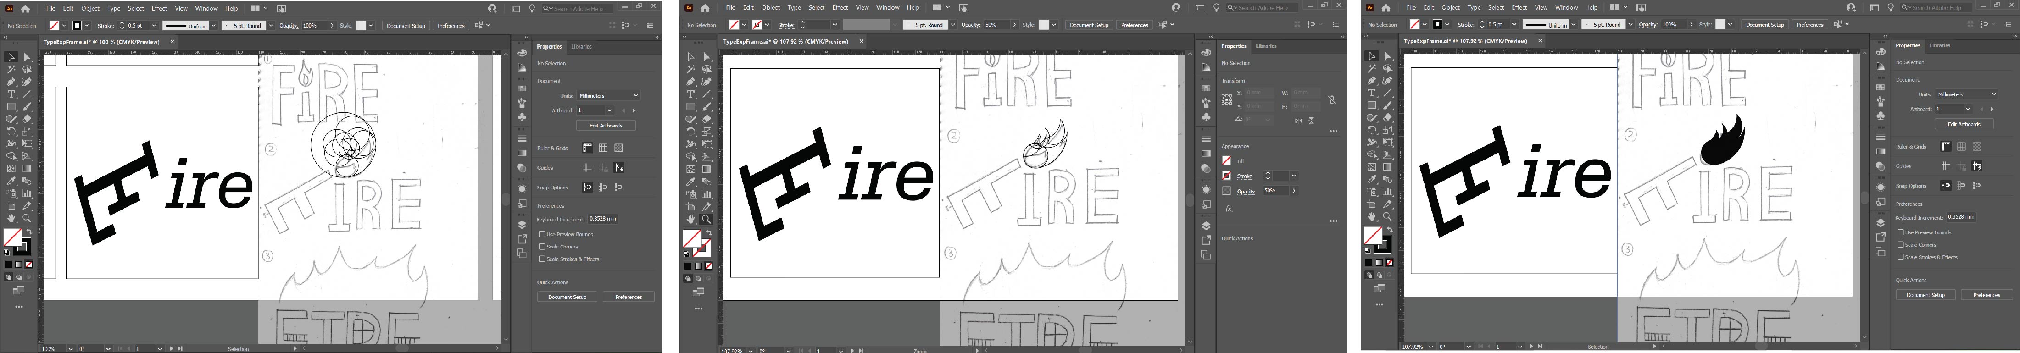This screenshot has height=353, width=2020.
Task: Click Keyboard Increment field in left window
Action: point(603,219)
